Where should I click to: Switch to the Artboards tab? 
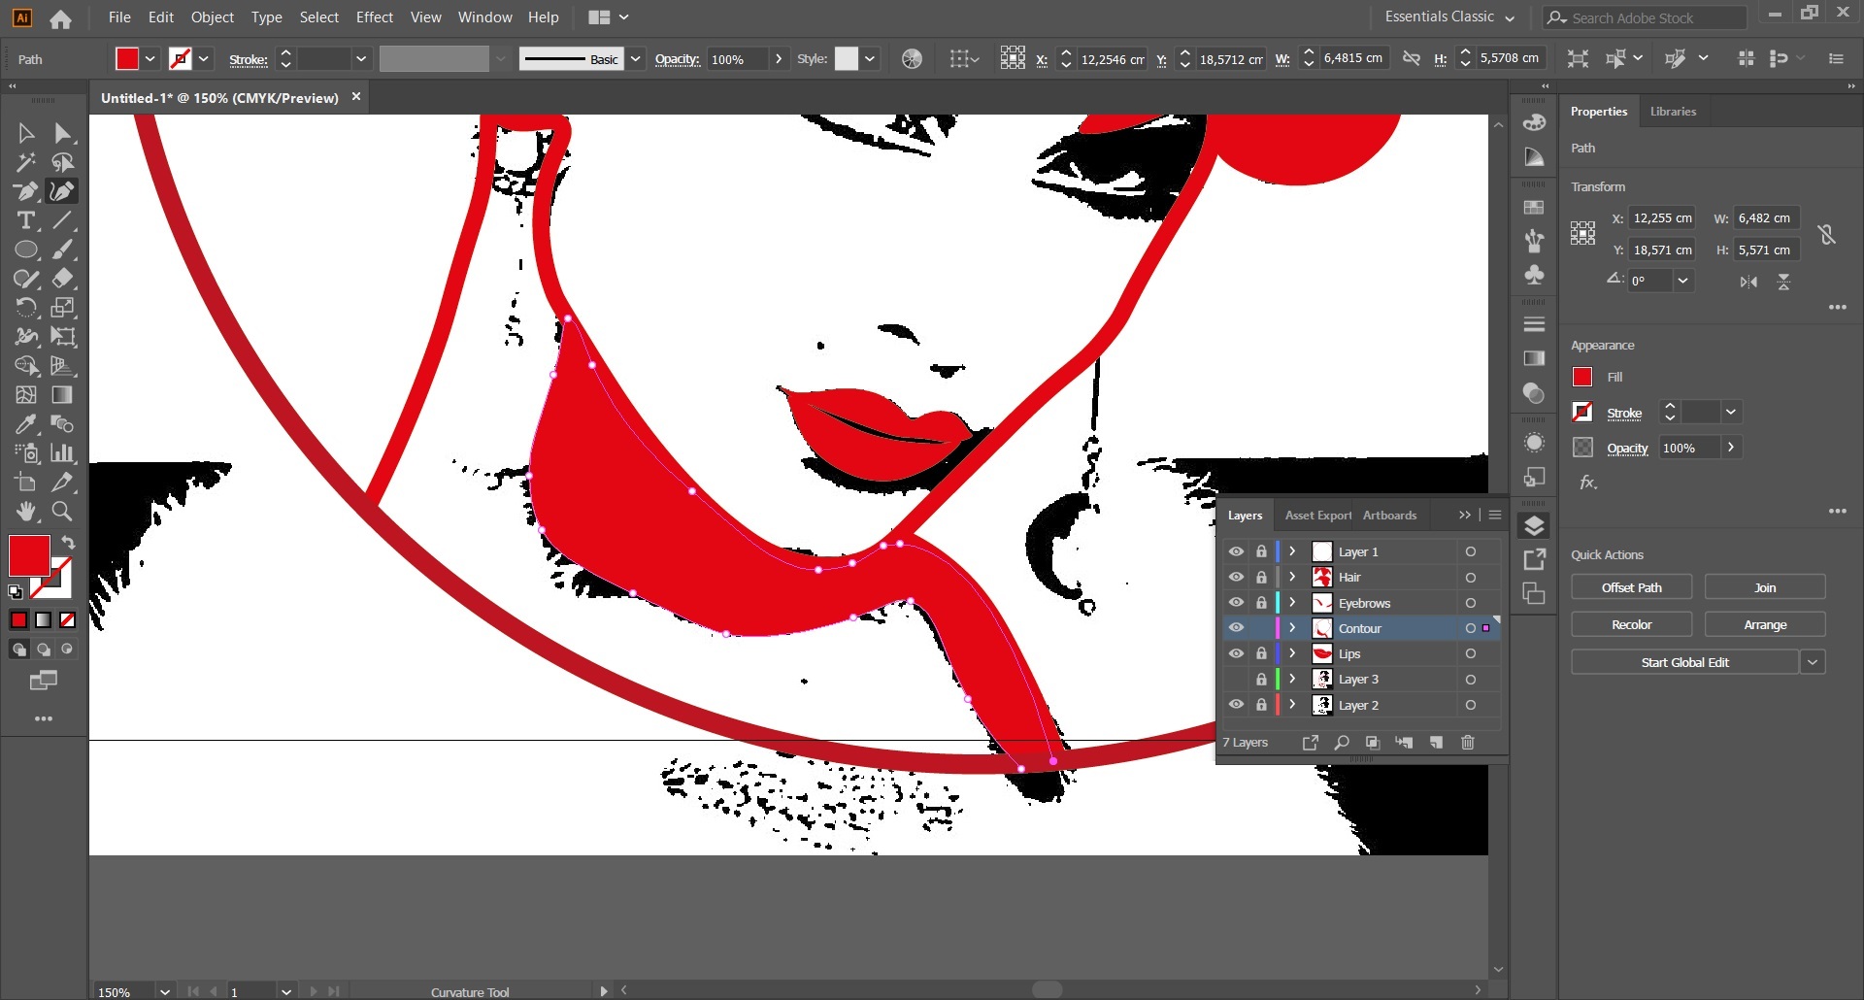(x=1389, y=516)
